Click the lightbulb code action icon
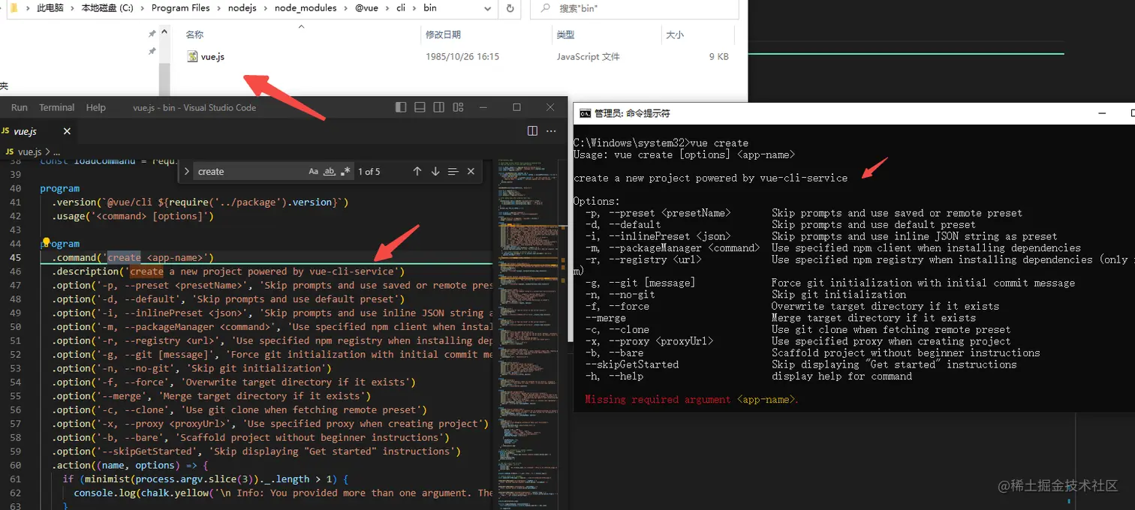1135x510 pixels. 46,243
